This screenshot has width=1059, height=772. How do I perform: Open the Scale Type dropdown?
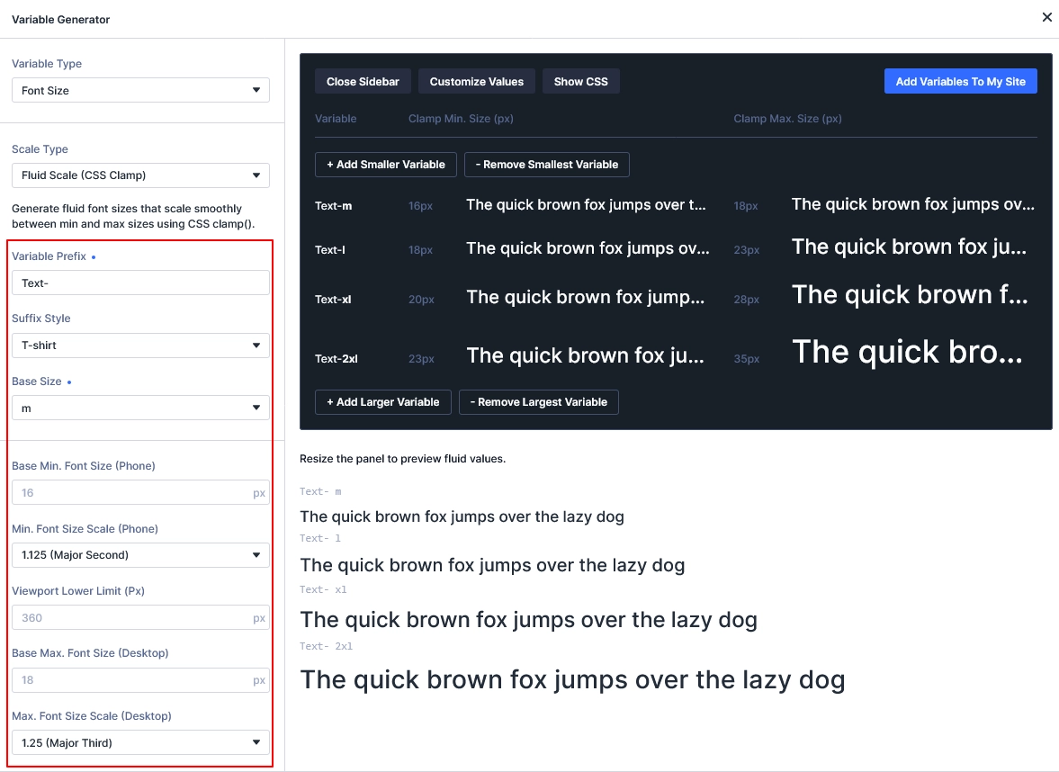click(140, 175)
